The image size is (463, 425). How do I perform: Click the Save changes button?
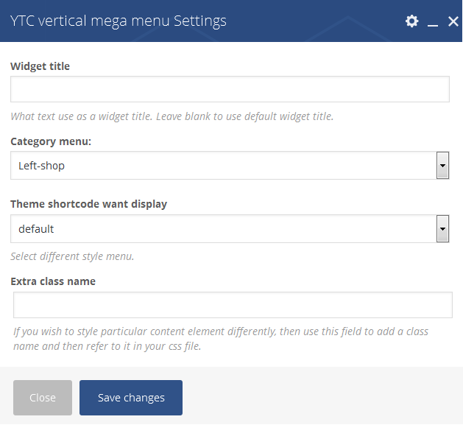tap(131, 398)
